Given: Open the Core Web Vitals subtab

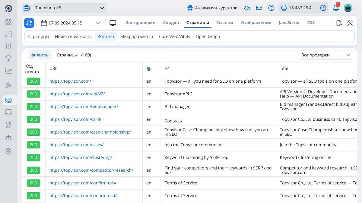Looking at the screenshot, I should (174, 36).
